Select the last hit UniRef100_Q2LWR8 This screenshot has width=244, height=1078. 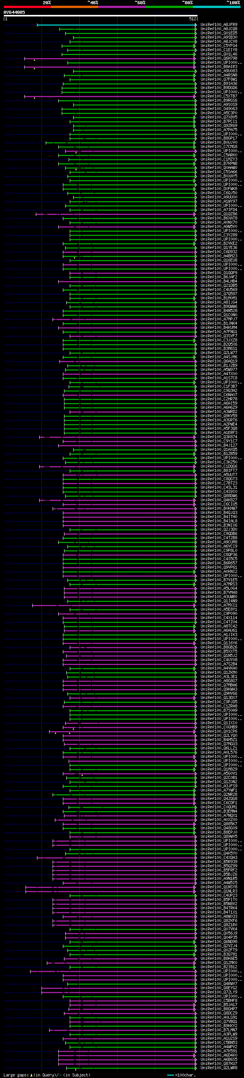pos(219,1068)
